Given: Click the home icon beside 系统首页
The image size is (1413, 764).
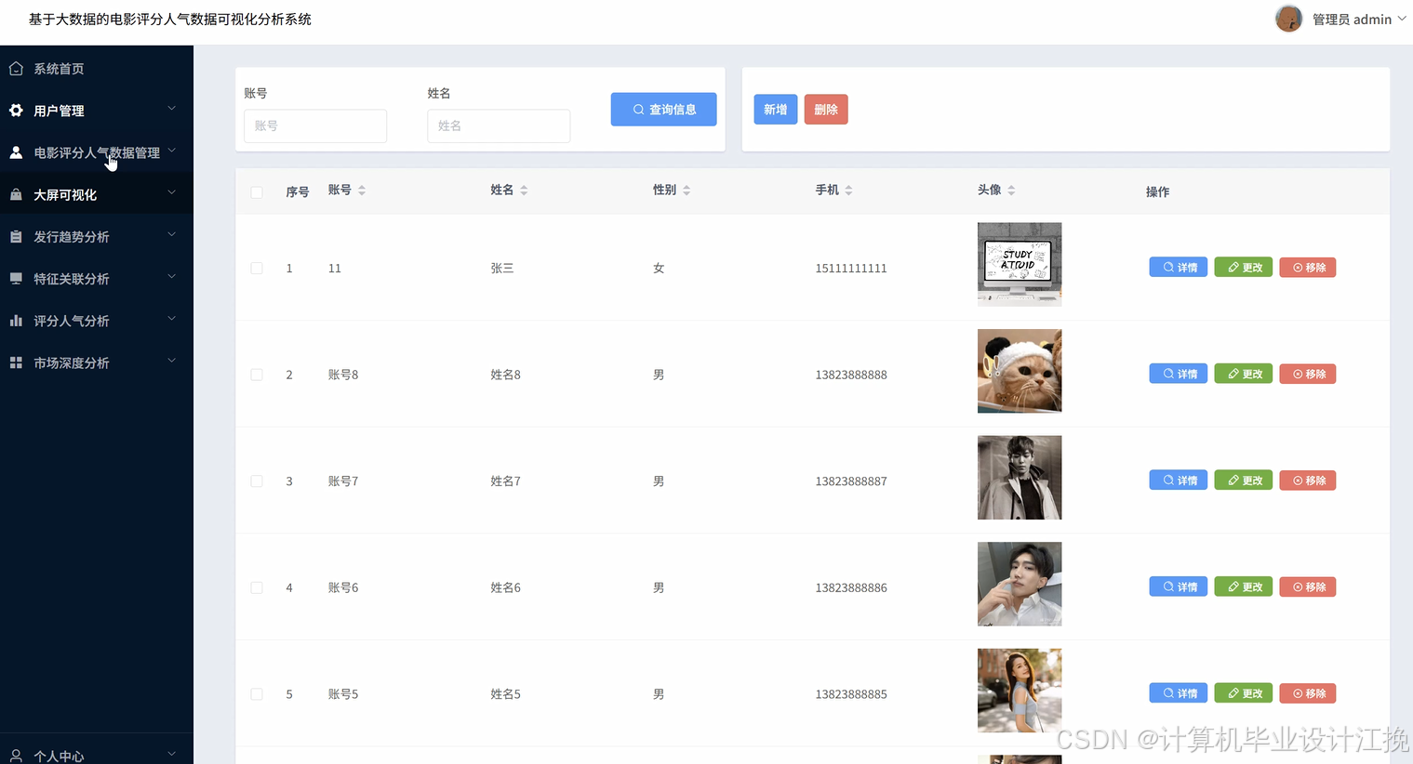Looking at the screenshot, I should tap(16, 69).
